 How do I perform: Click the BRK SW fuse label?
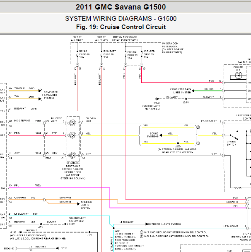(x=133, y=55)
